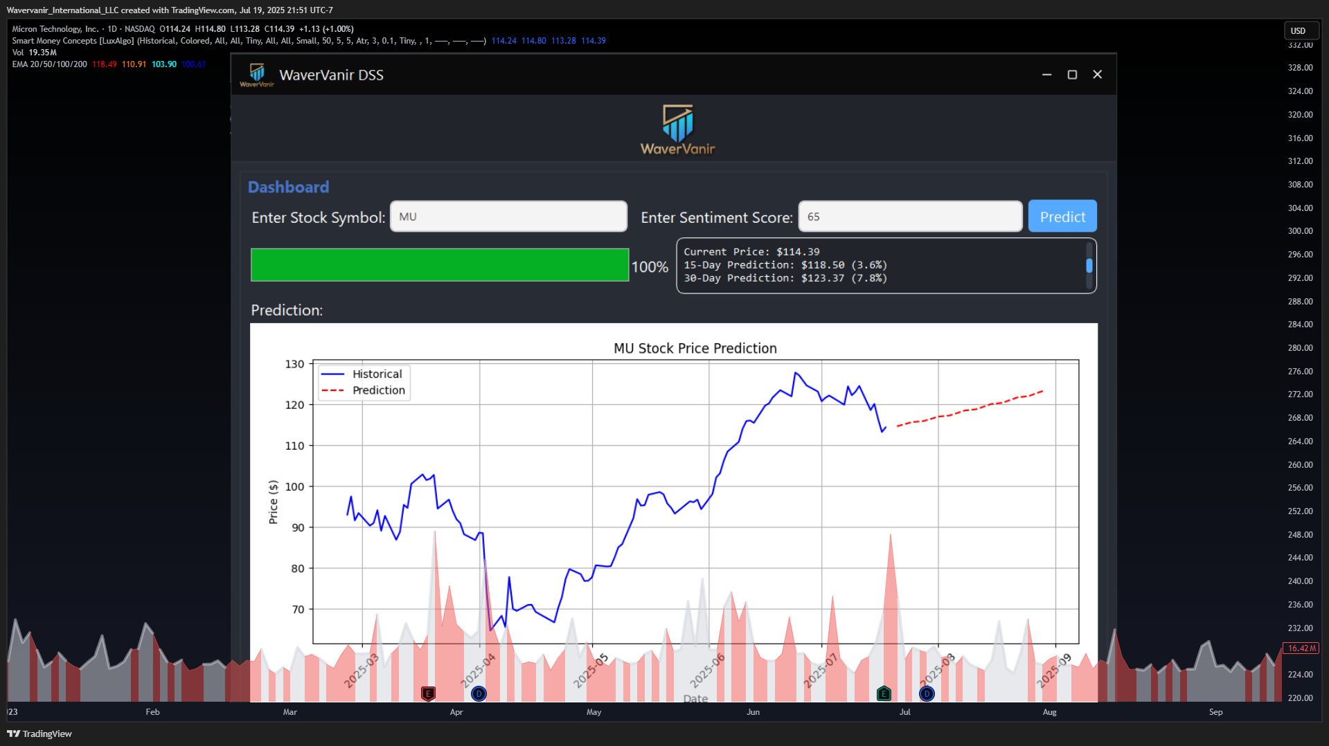Maximize the WaverVanir DSS window
The height and width of the screenshot is (746, 1329).
(1072, 75)
